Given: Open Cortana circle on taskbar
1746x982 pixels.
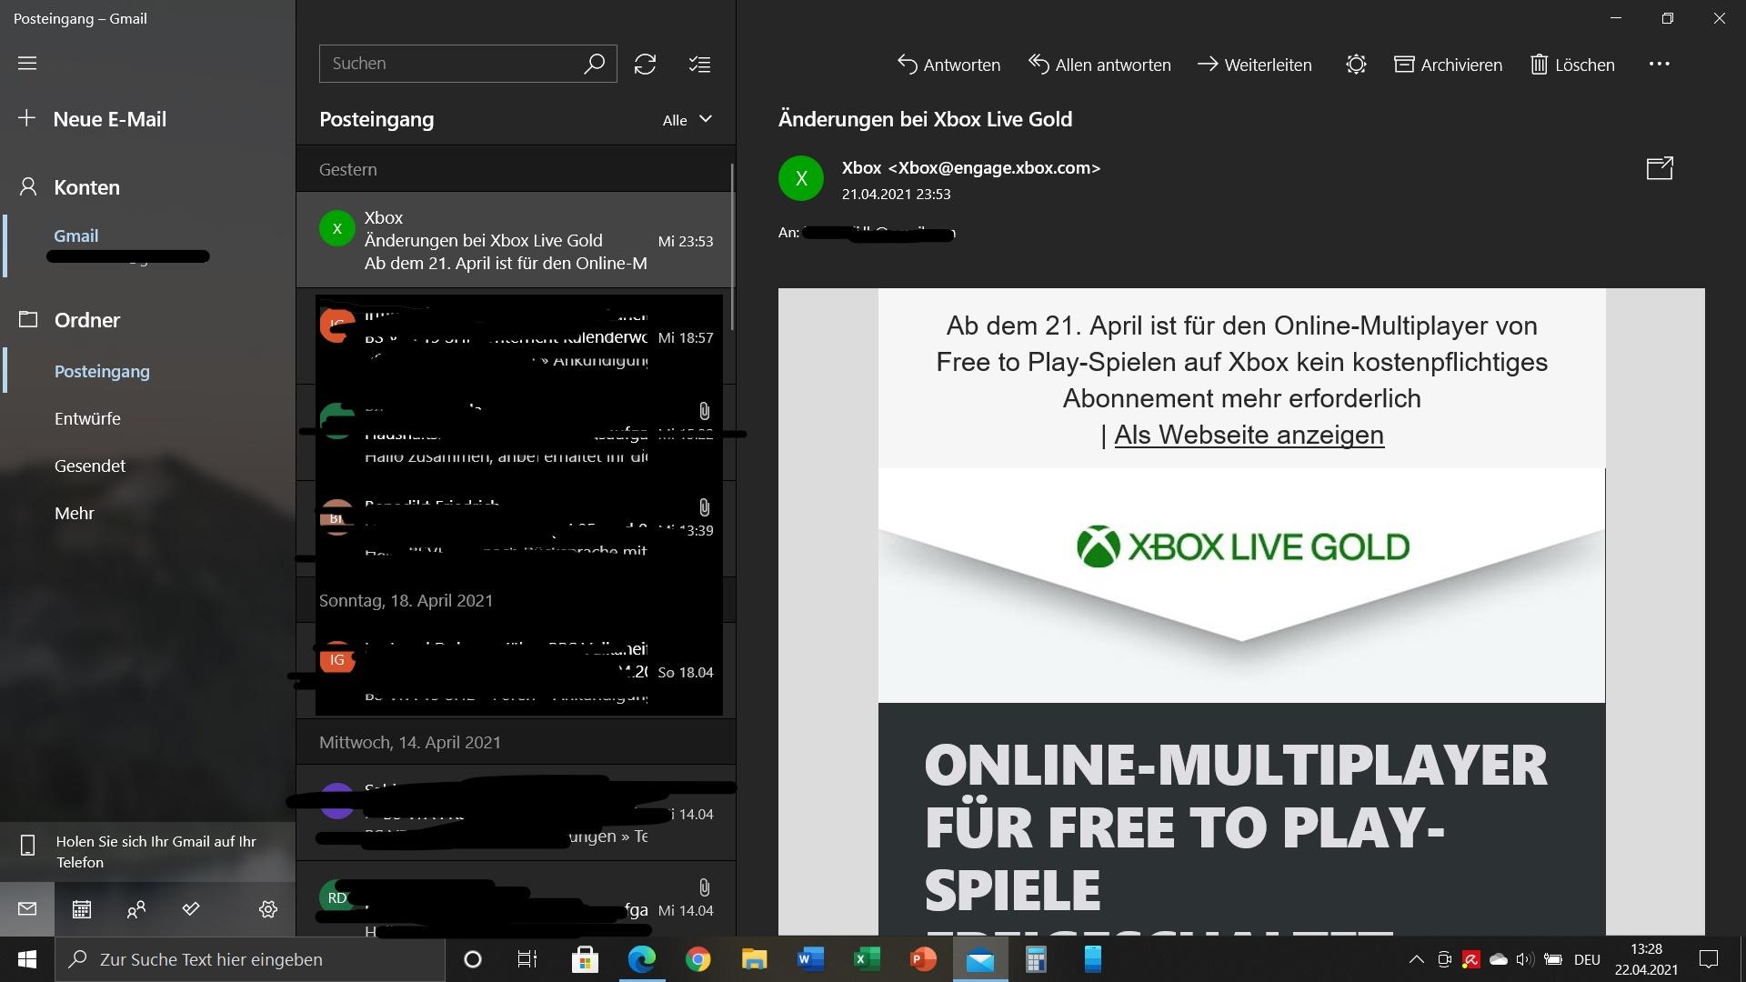Looking at the screenshot, I should [x=473, y=959].
